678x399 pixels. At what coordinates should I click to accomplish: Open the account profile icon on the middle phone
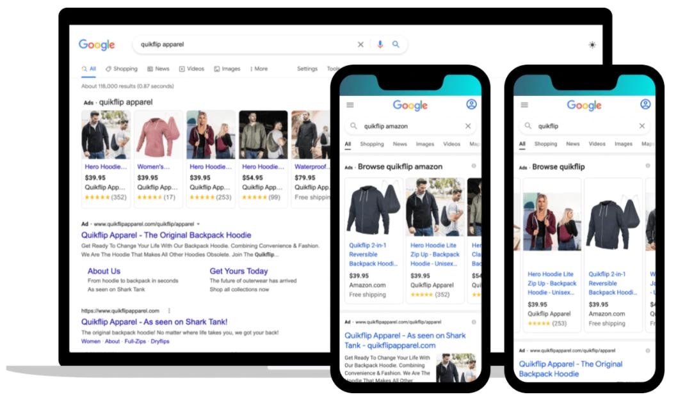tap(471, 104)
